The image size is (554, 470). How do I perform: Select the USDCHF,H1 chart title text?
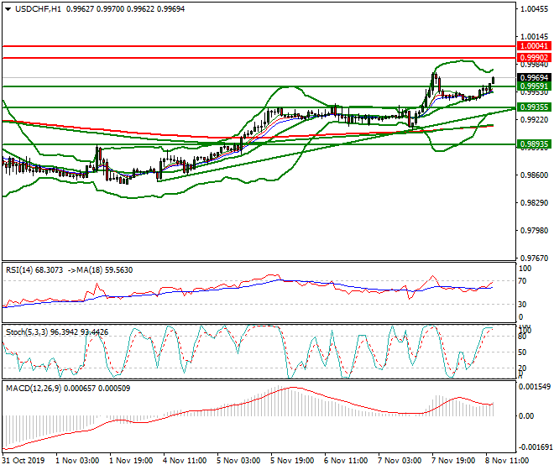click(x=38, y=9)
